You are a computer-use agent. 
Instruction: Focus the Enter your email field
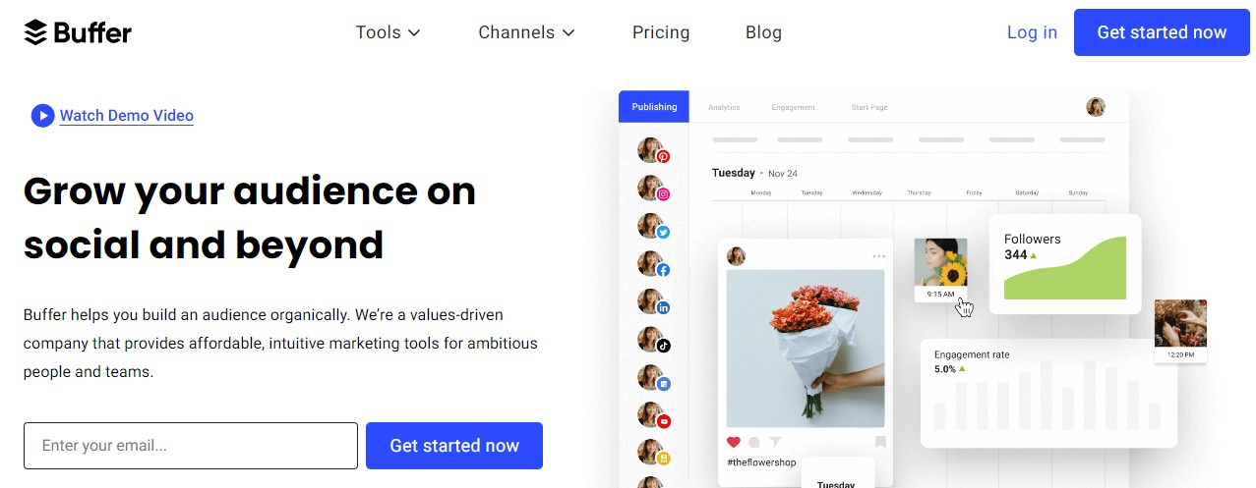191,446
